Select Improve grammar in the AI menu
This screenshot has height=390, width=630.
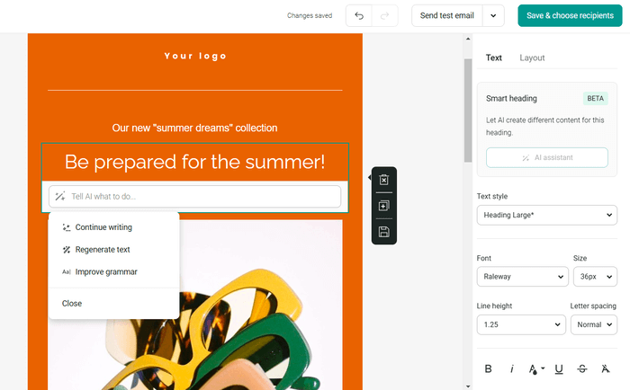pyautogui.click(x=105, y=271)
